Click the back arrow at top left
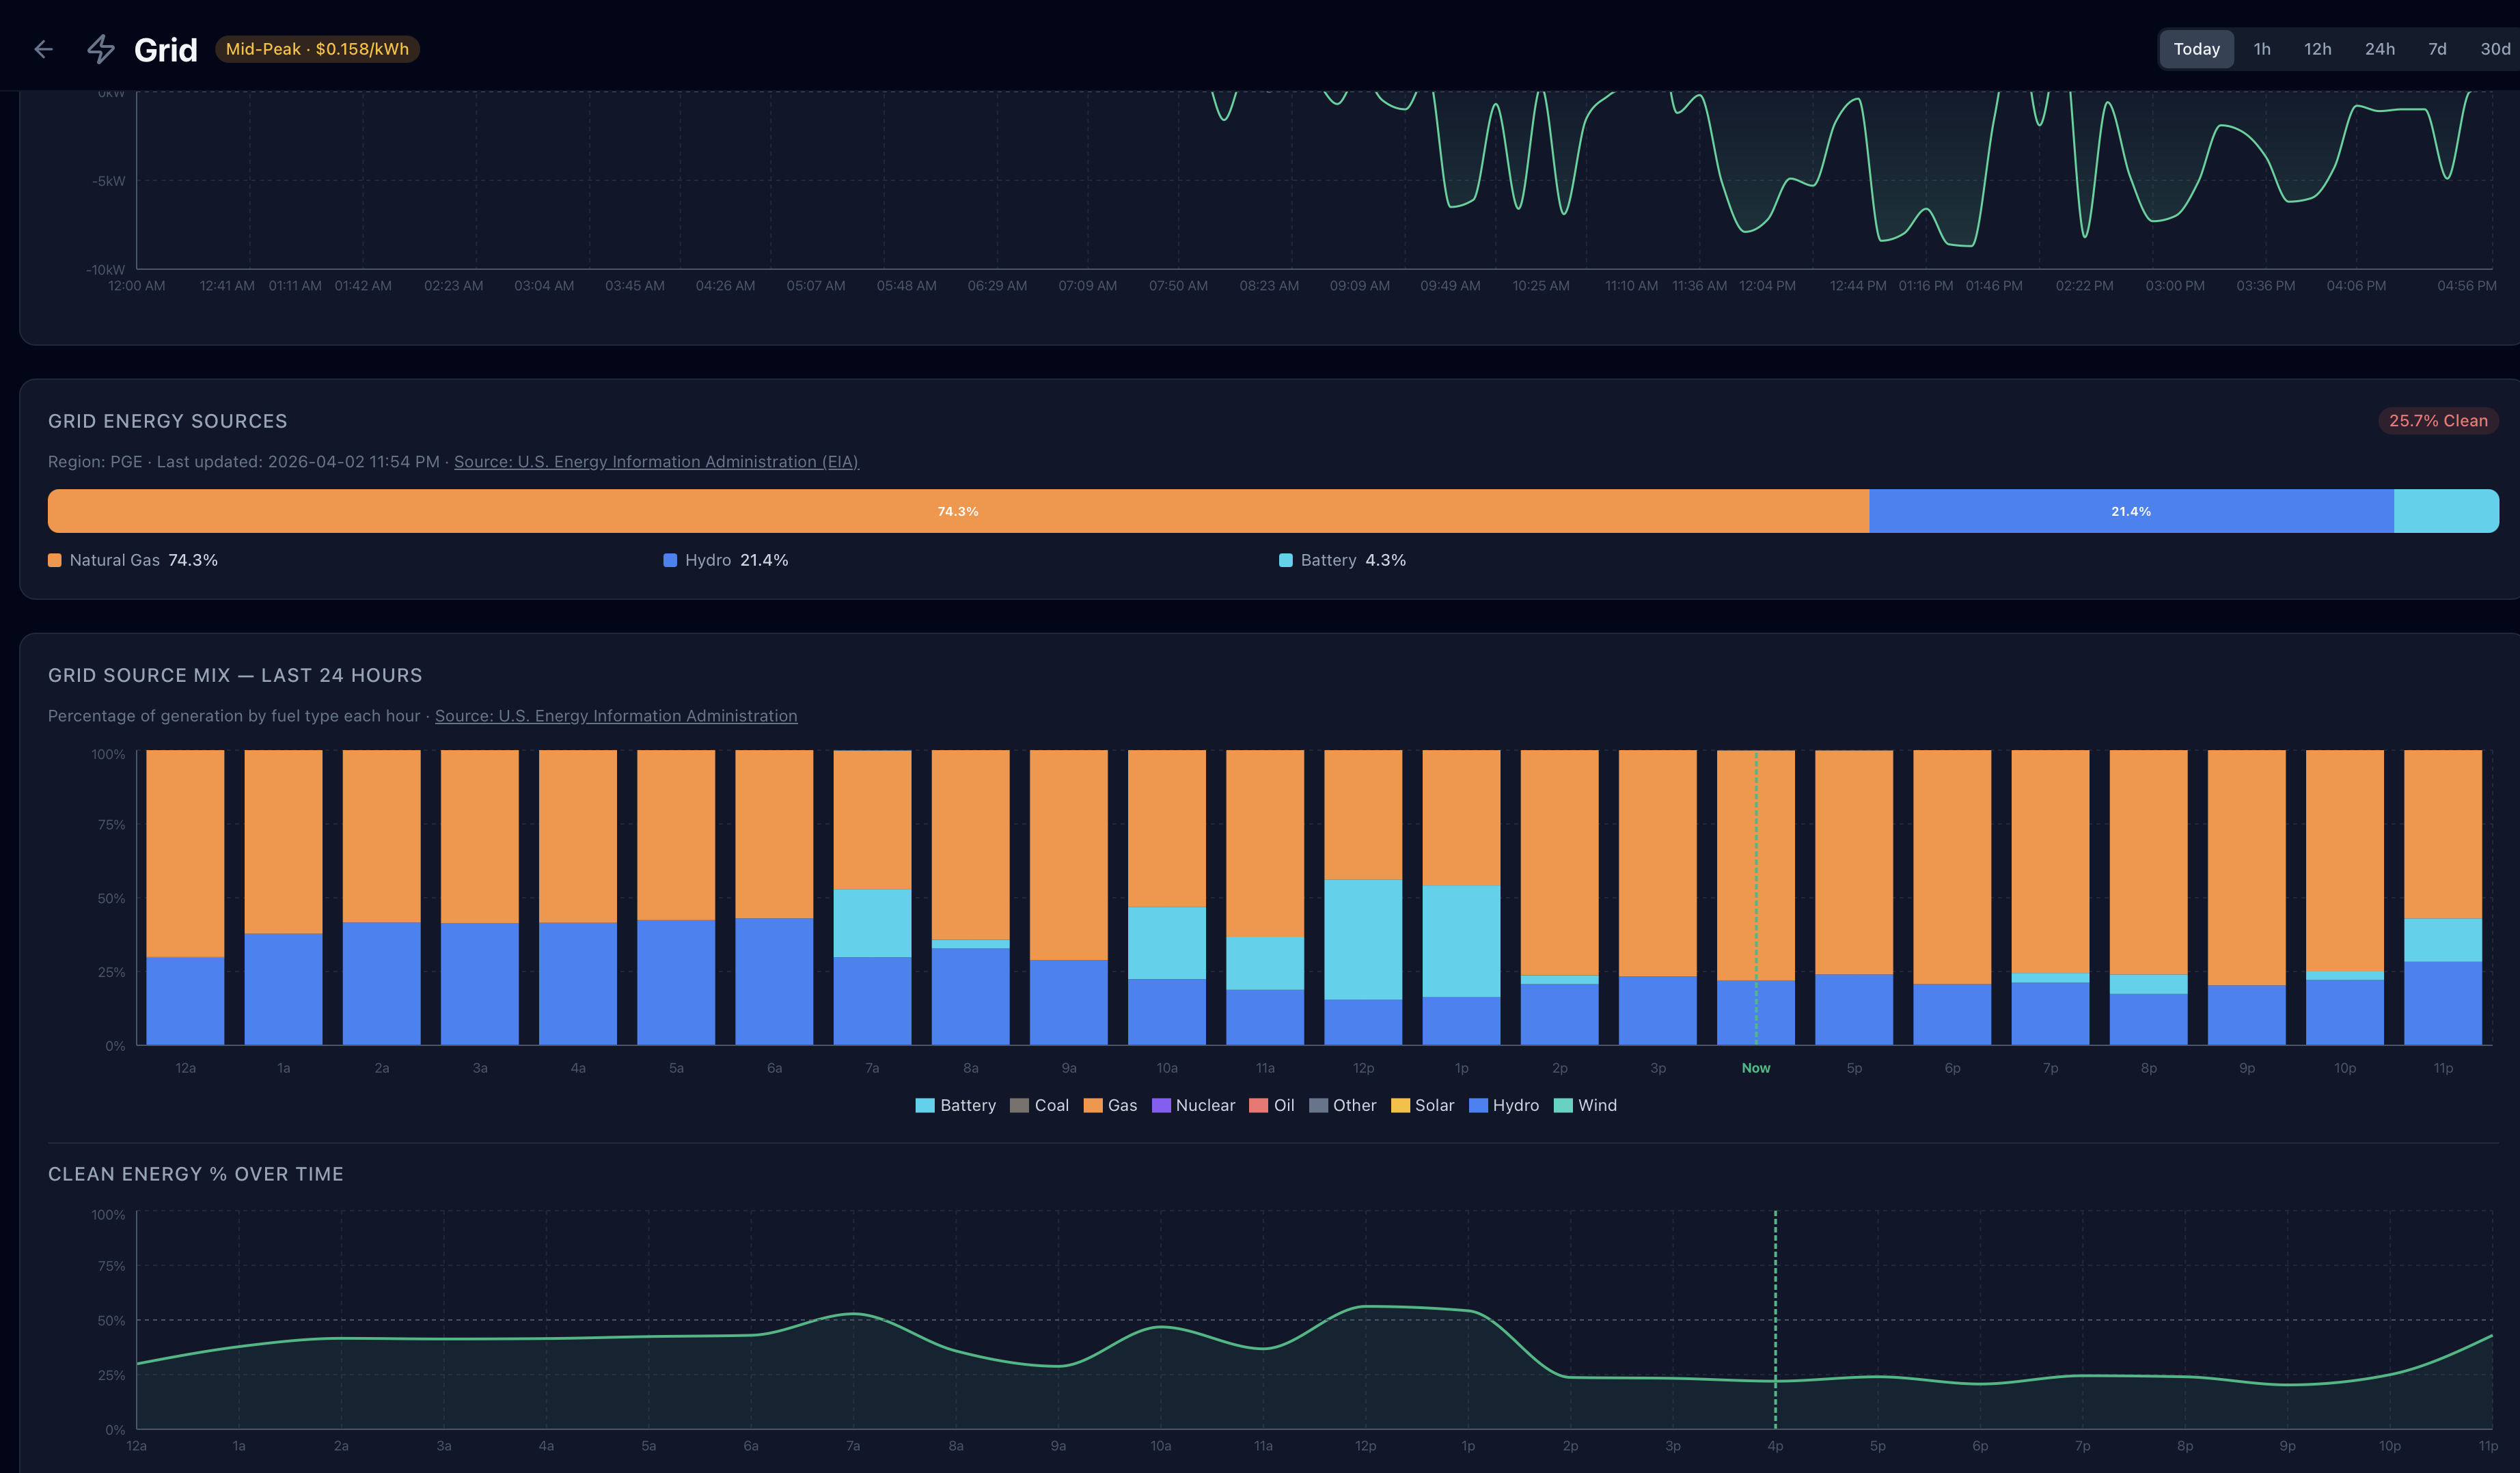Image resolution: width=2520 pixels, height=1473 pixels. tap(43, 48)
